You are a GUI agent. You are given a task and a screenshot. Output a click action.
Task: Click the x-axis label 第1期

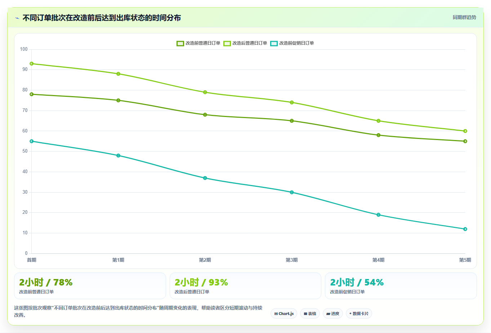pyautogui.click(x=118, y=260)
